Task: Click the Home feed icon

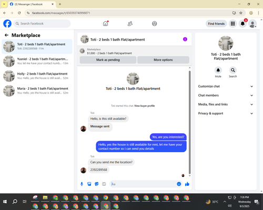Action: coord(105,24)
